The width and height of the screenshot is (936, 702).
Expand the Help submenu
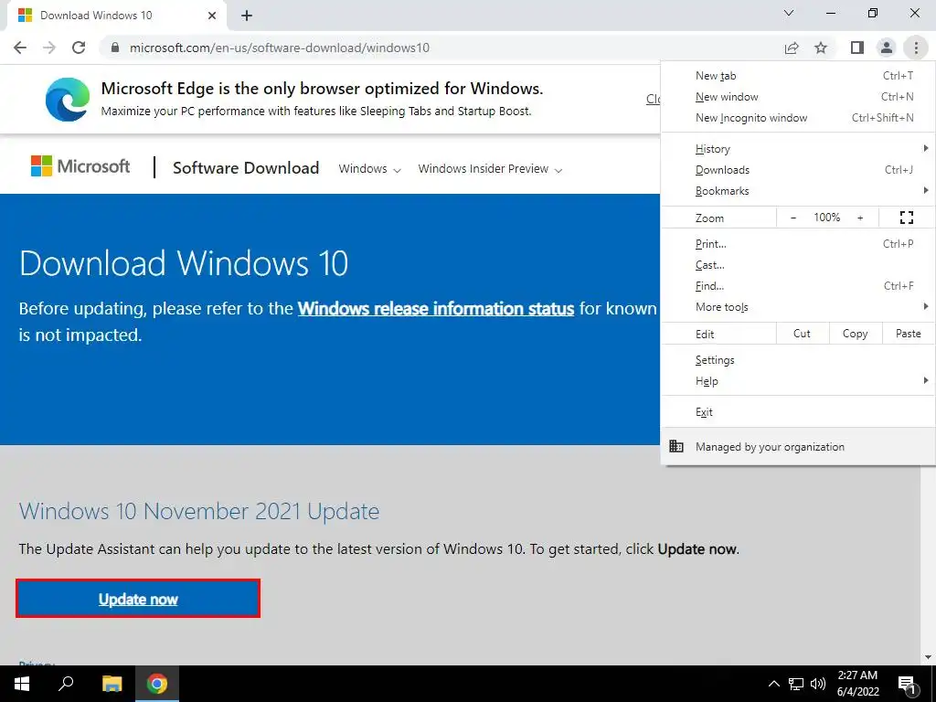pyautogui.click(x=798, y=381)
